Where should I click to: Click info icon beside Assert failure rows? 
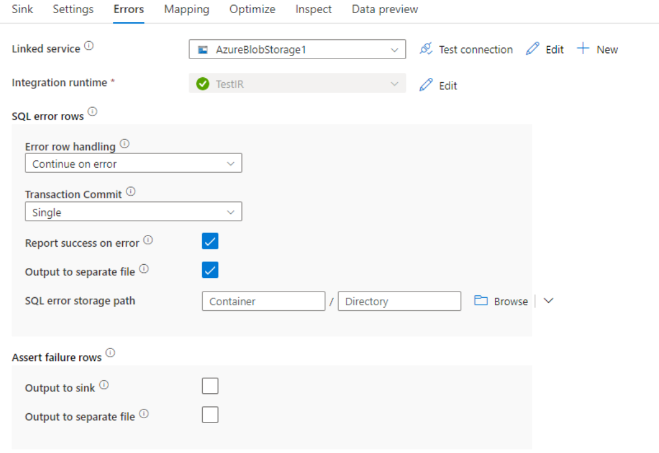(x=110, y=353)
